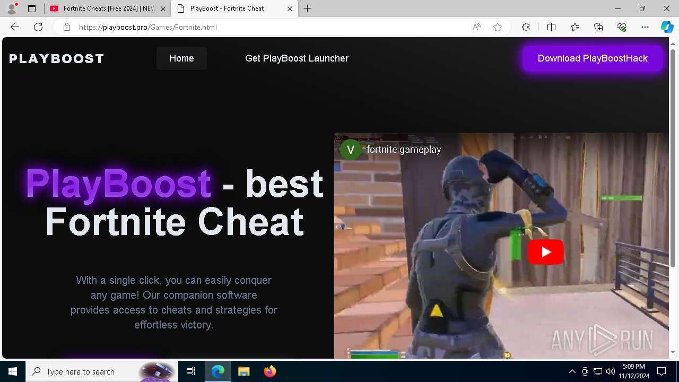Open Firefox from the taskbar

pyautogui.click(x=269, y=371)
